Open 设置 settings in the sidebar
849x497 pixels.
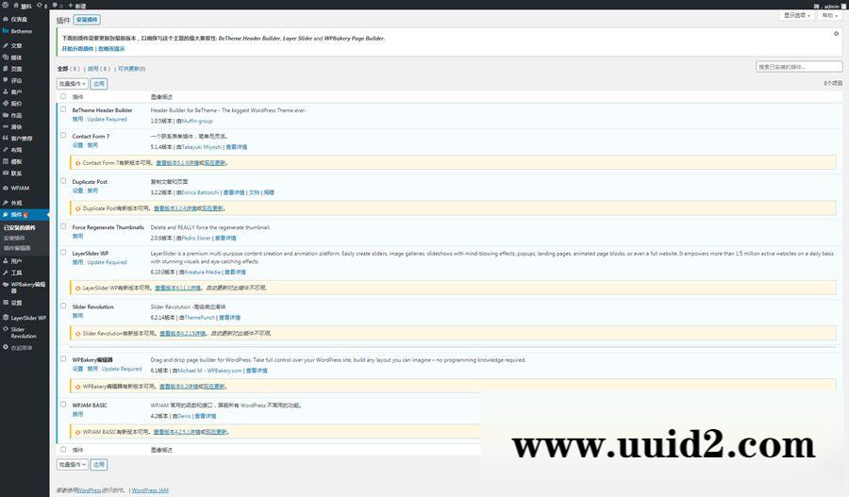16,303
